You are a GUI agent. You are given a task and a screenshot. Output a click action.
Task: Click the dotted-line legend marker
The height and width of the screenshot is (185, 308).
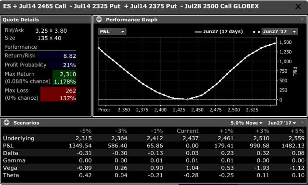point(257,32)
